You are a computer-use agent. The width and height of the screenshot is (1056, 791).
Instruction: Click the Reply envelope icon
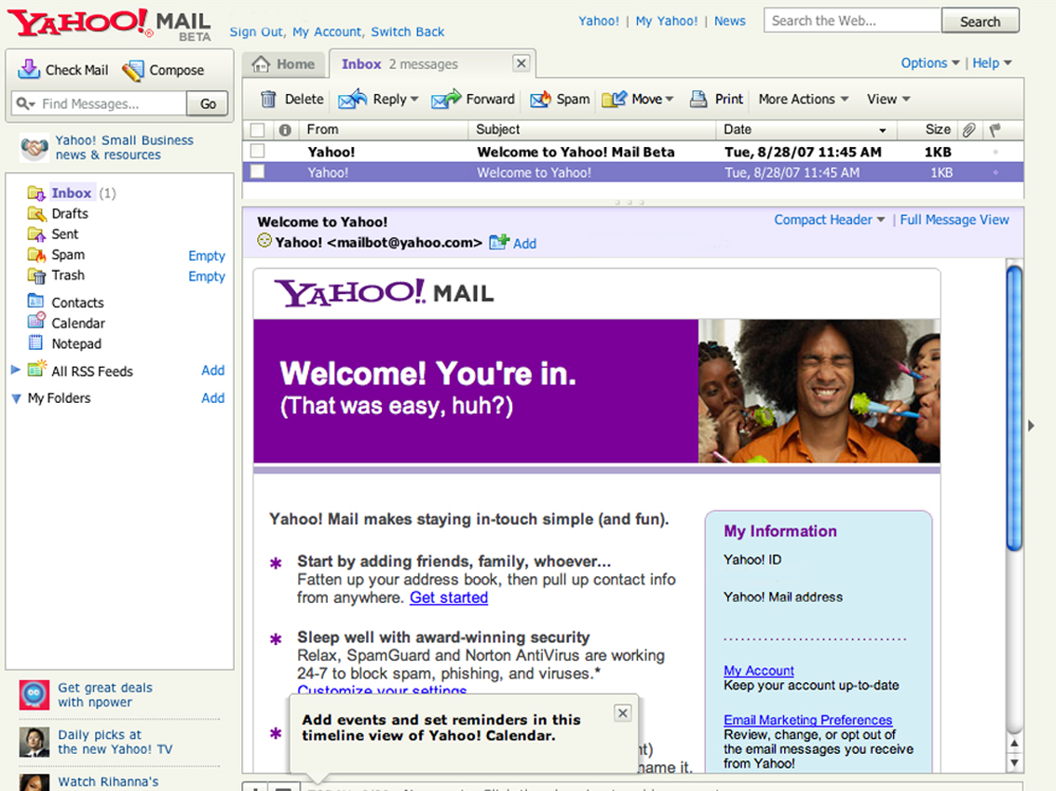coord(352,99)
